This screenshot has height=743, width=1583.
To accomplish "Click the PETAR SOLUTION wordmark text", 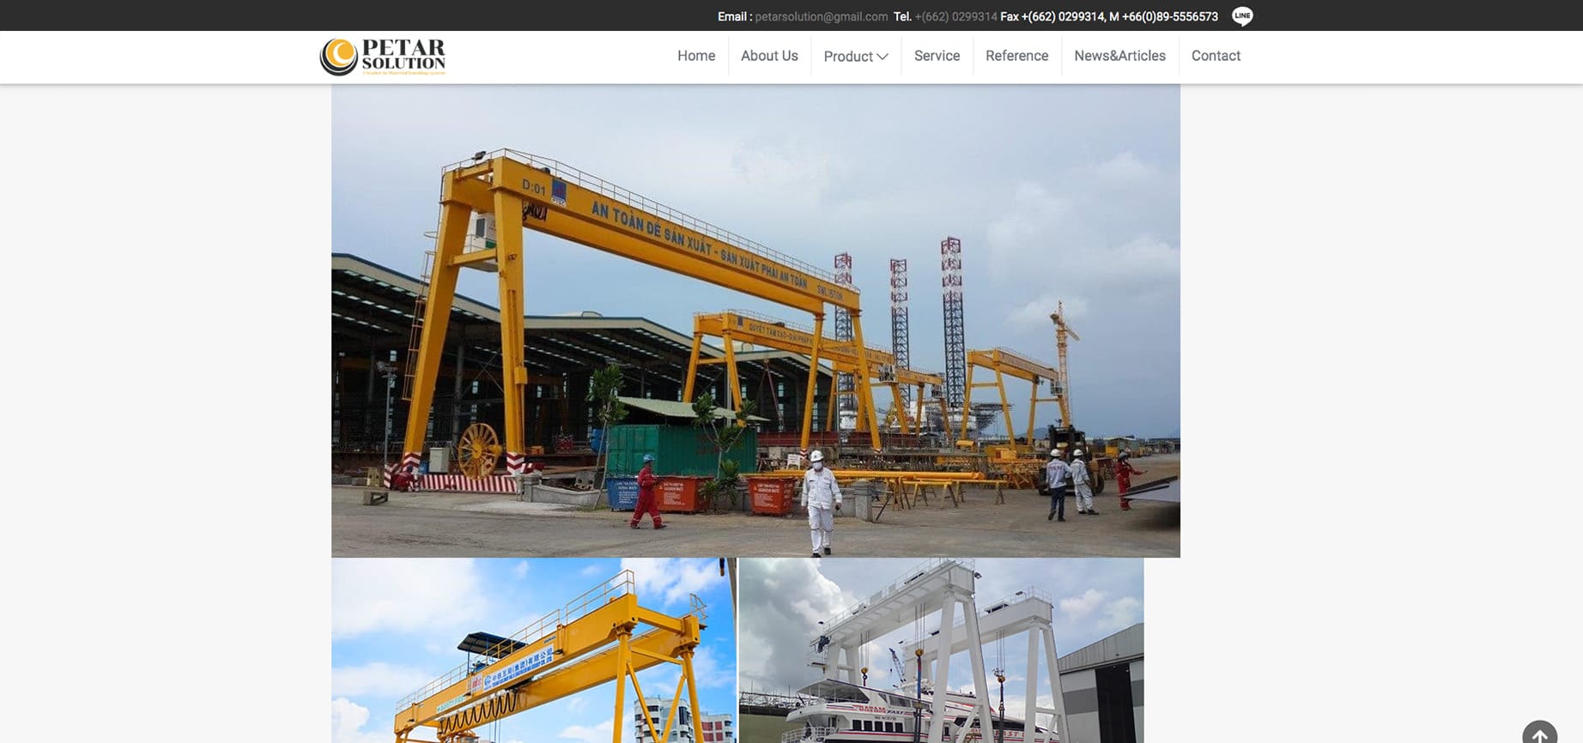I will tap(403, 54).
